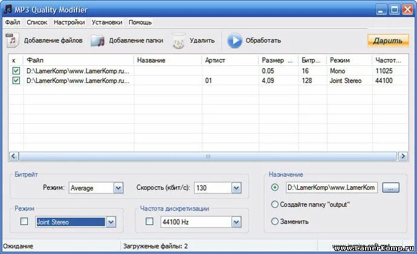Select the Заменить radio option
The height and width of the screenshot is (254, 417).
[x=275, y=221]
